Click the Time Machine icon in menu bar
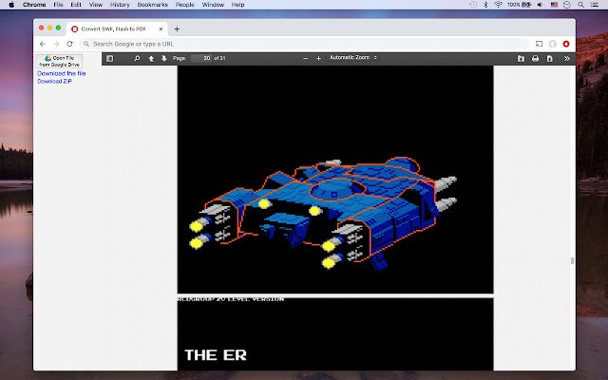The image size is (608, 380). point(473,5)
